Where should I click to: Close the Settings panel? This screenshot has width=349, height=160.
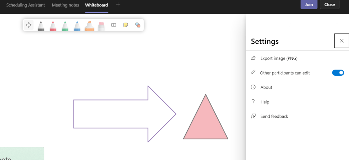[341, 41]
